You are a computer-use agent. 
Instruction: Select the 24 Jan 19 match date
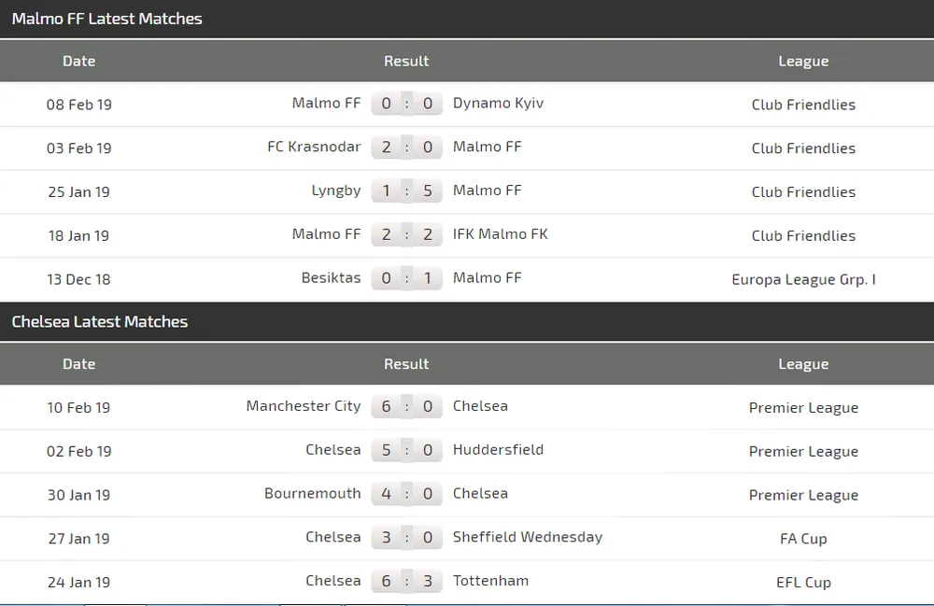[x=78, y=583]
